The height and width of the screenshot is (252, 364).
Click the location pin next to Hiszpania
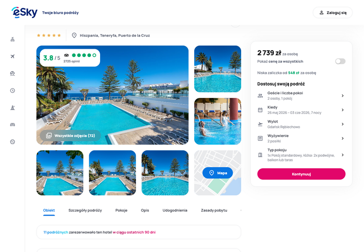74,36
